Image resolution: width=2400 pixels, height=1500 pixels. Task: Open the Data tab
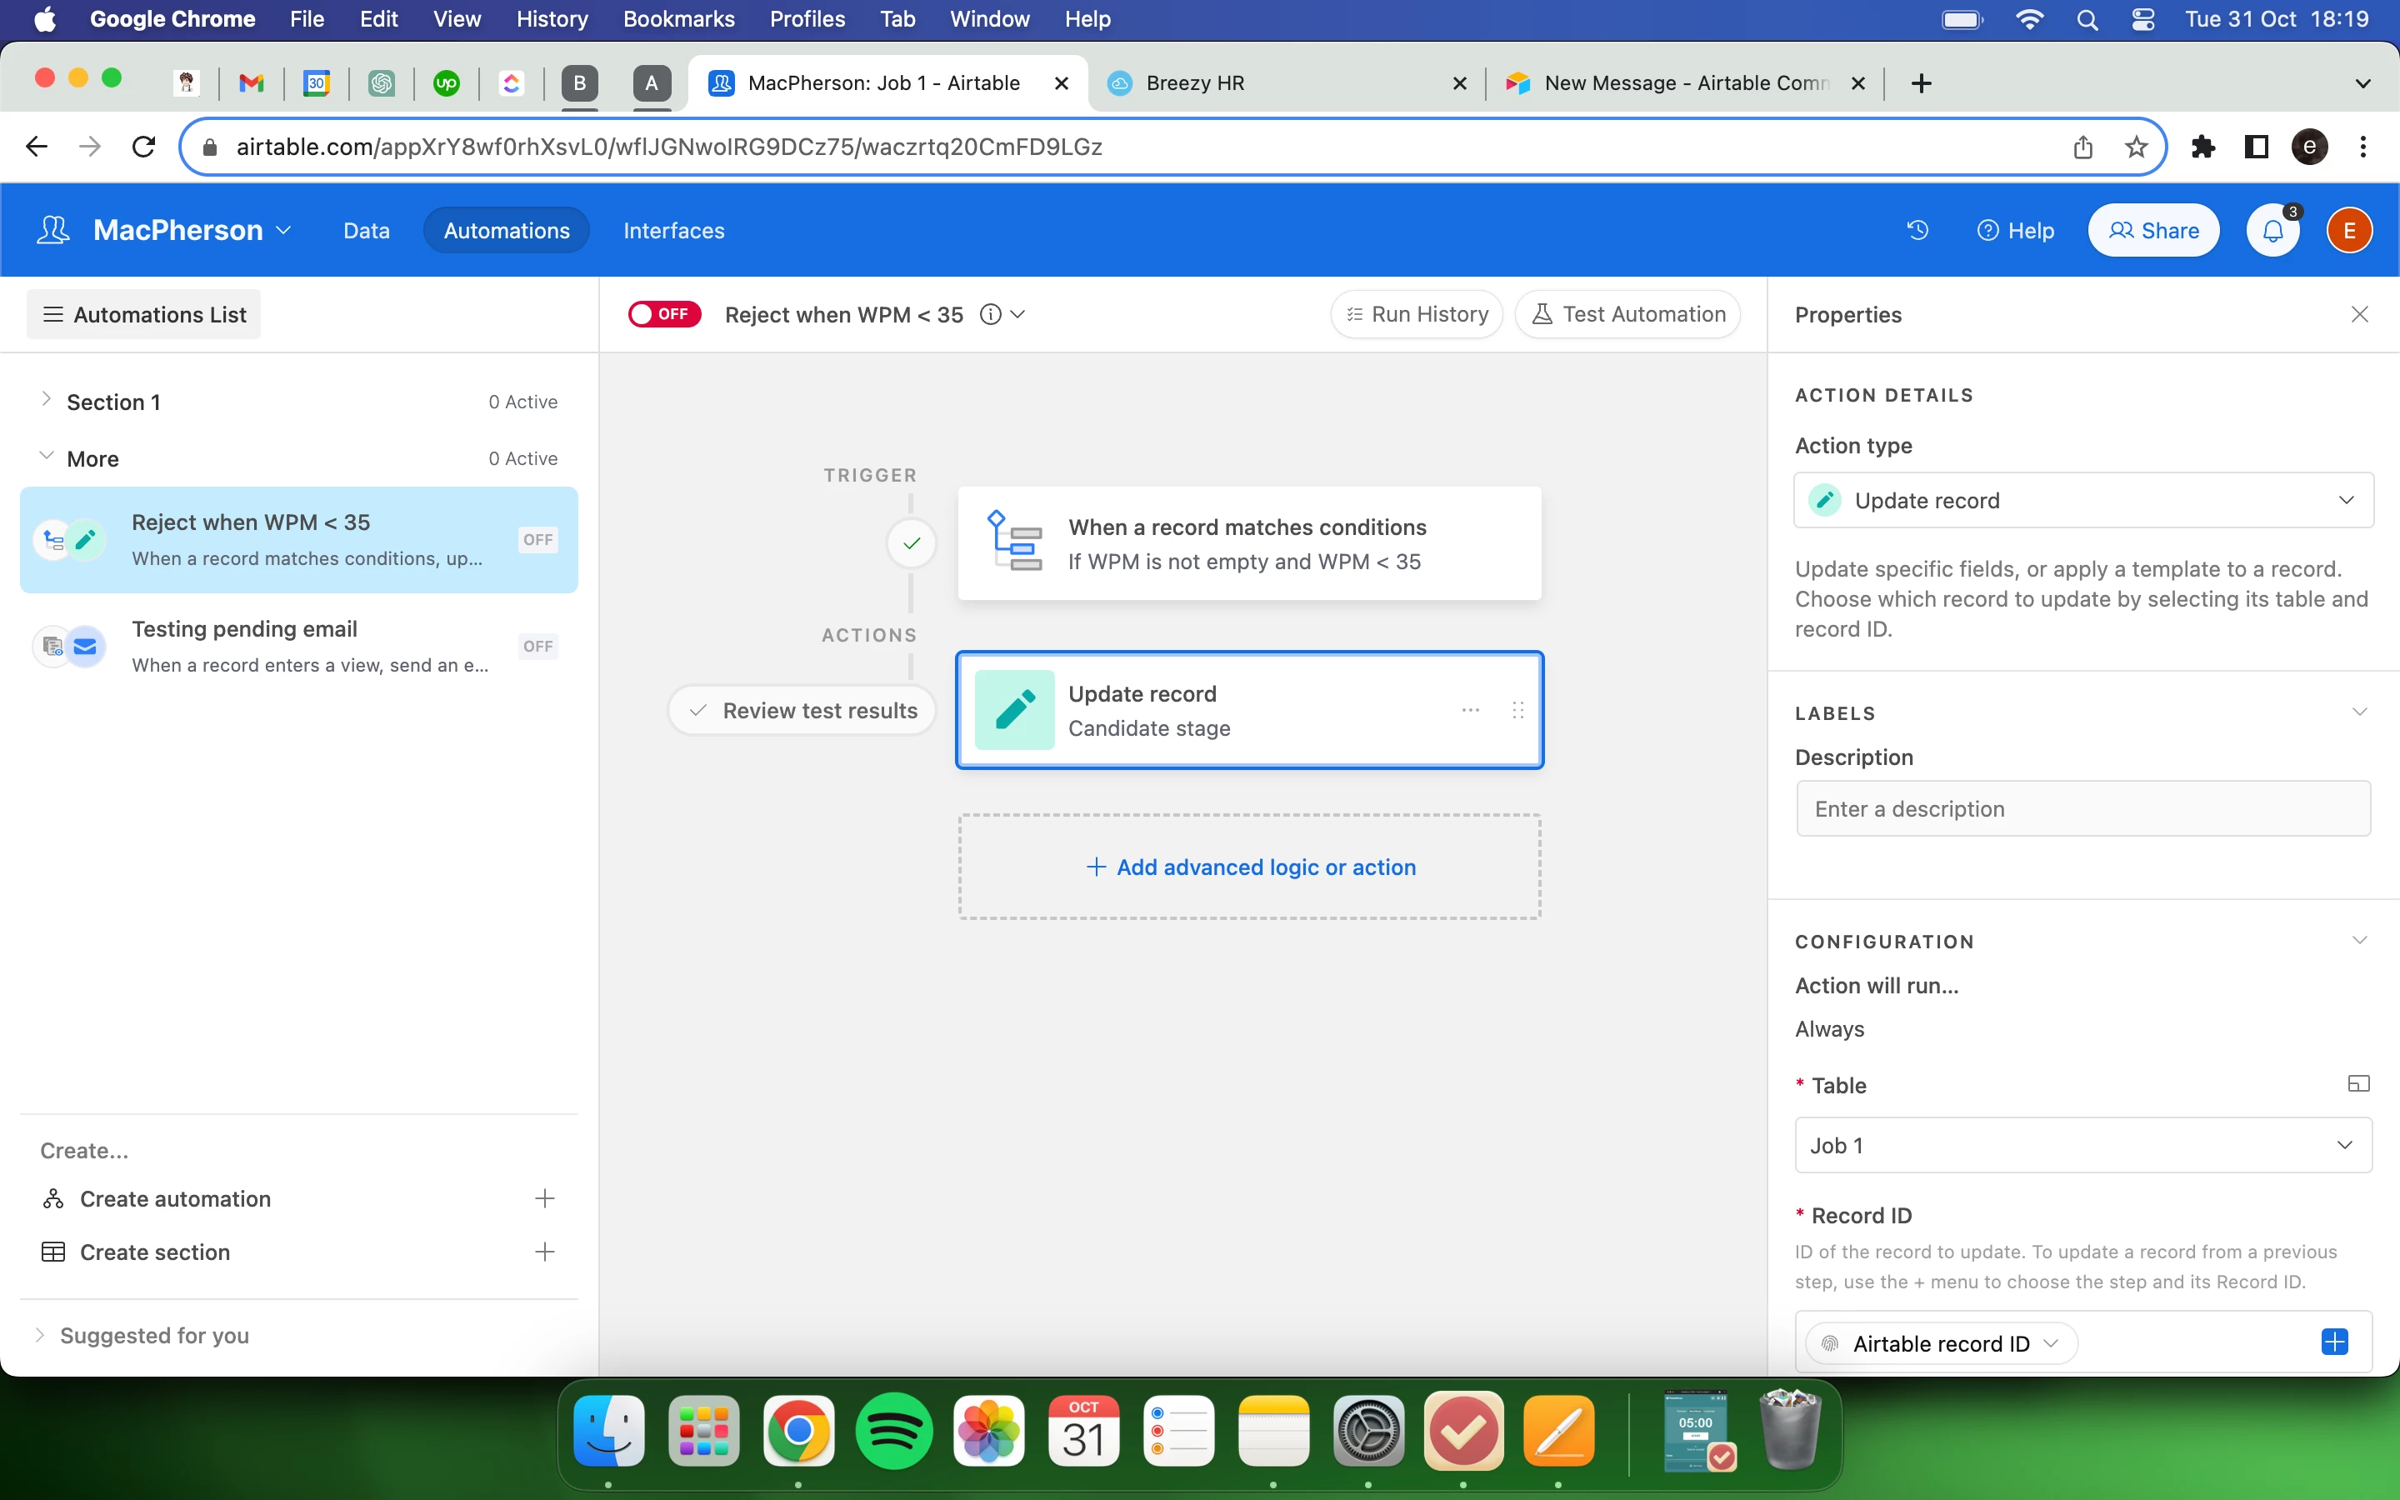pos(366,230)
